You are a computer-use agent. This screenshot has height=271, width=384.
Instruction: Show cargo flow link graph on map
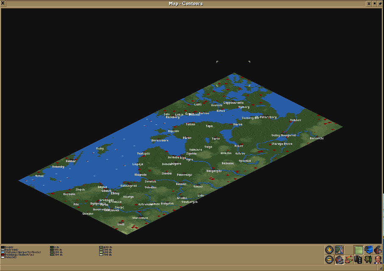coord(349,260)
